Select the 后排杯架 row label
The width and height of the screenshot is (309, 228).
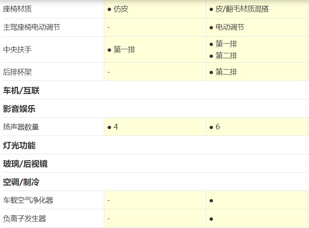18,72
